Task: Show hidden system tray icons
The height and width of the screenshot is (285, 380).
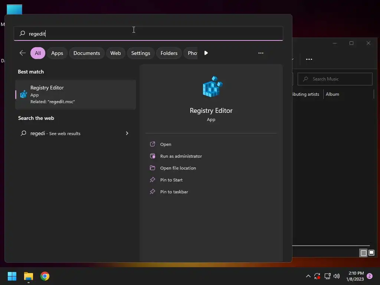Action: (308, 276)
